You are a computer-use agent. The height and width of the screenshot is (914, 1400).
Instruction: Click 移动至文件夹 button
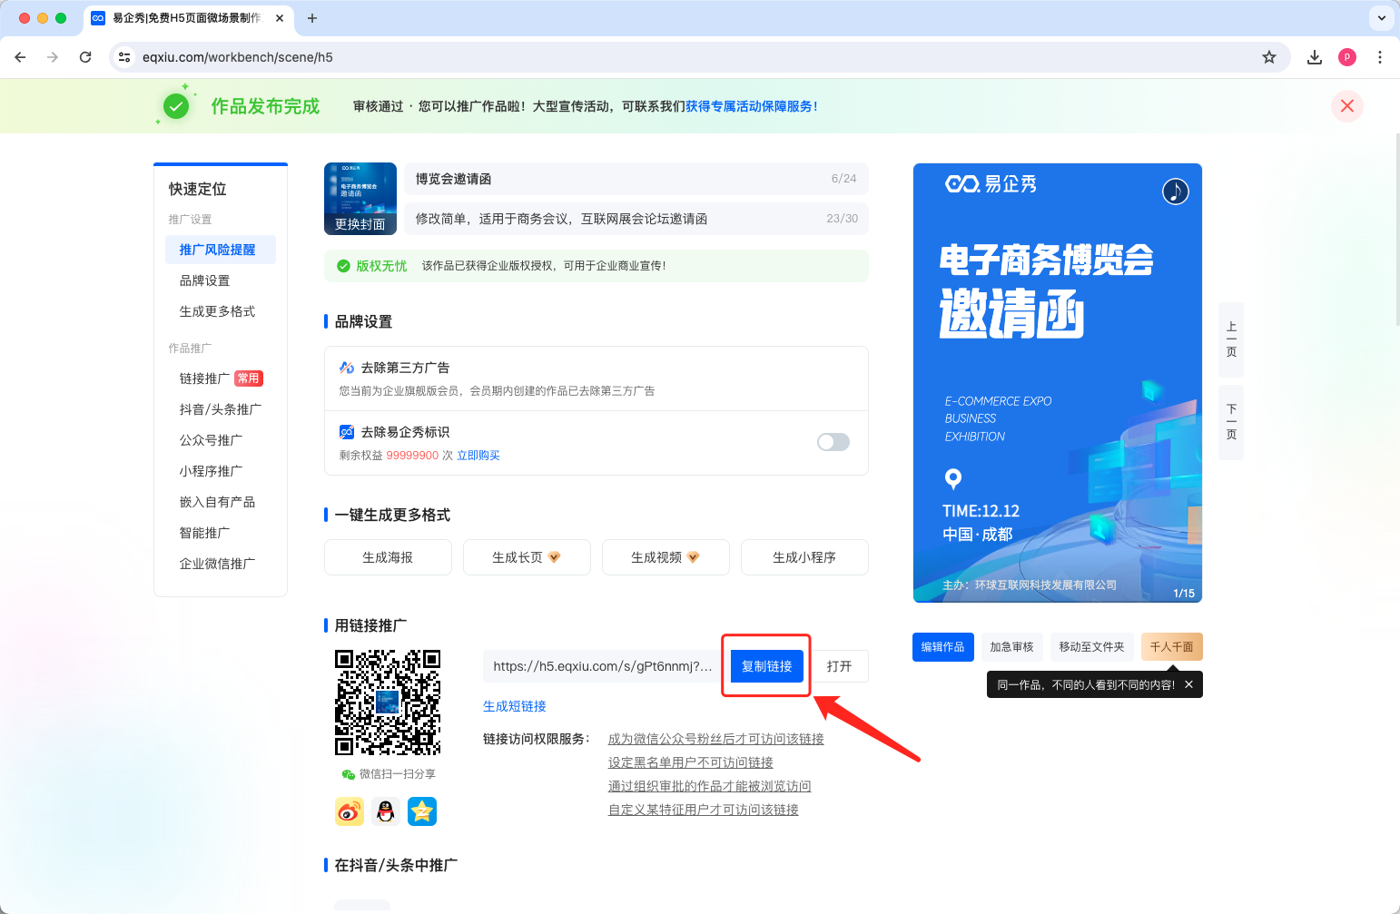click(x=1092, y=647)
